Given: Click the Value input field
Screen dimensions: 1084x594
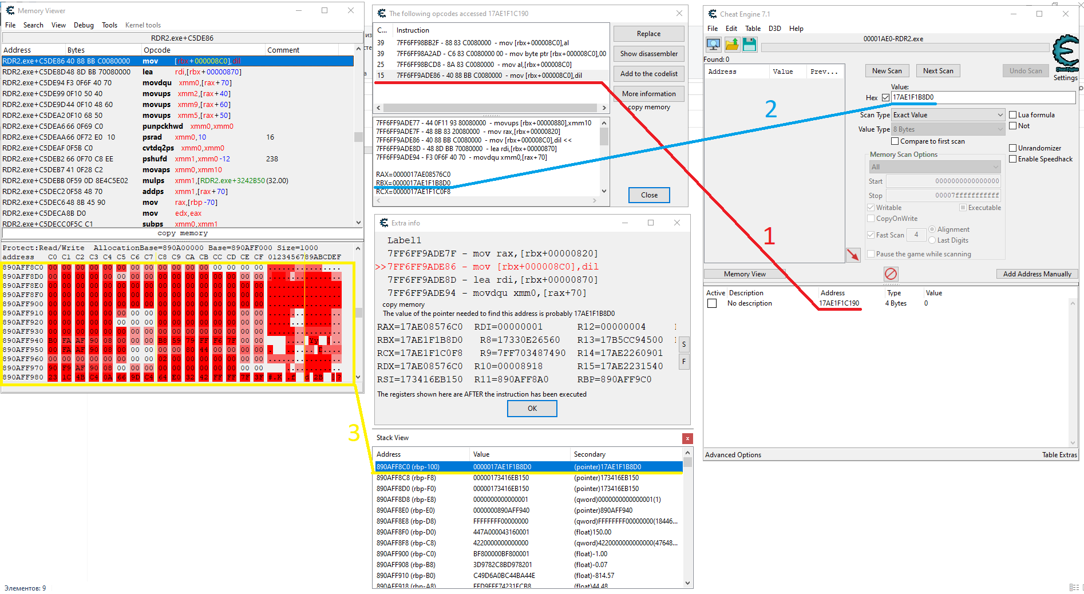Looking at the screenshot, I should tap(982, 97).
